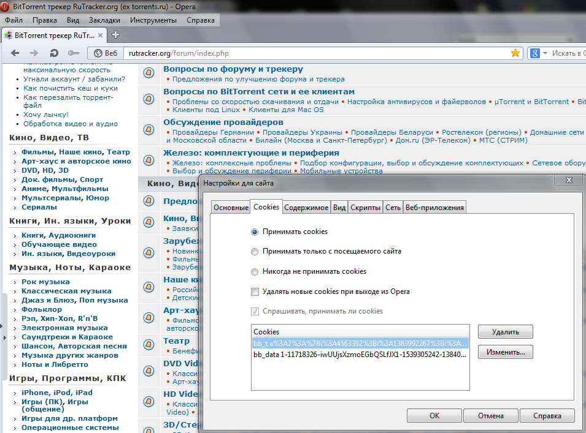This screenshot has height=433, width=586.
Task: Click the Google search engine icon
Action: coord(535,53)
